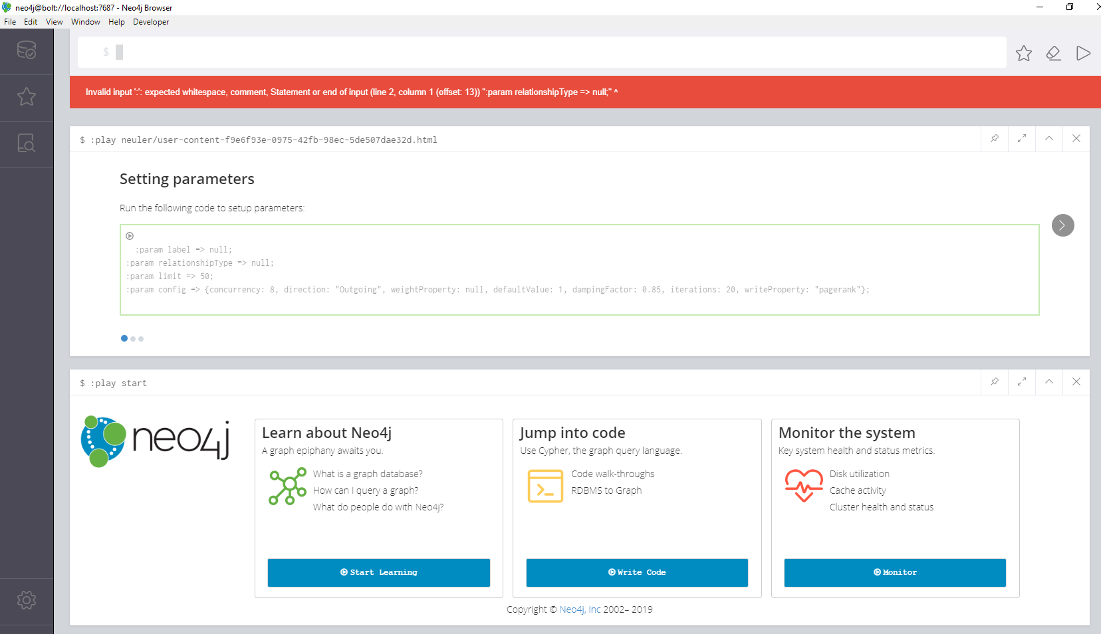Click 'Disk utilization' text

coord(860,474)
